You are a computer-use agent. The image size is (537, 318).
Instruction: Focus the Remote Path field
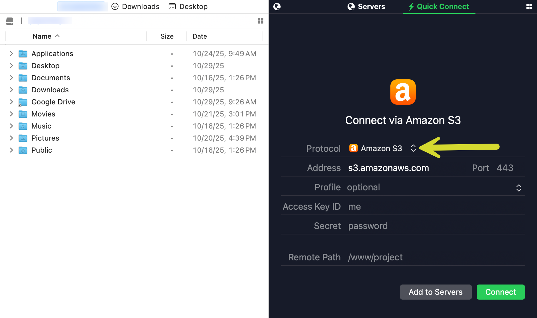coord(436,257)
